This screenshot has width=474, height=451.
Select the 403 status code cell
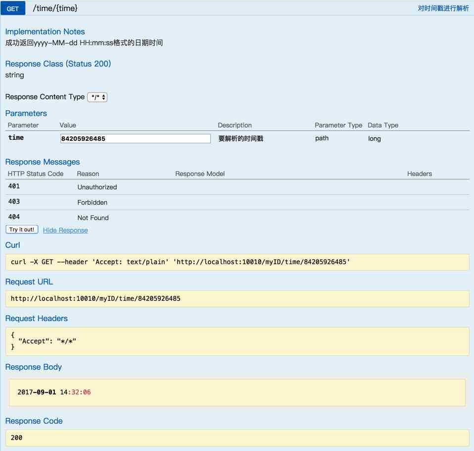14,202
